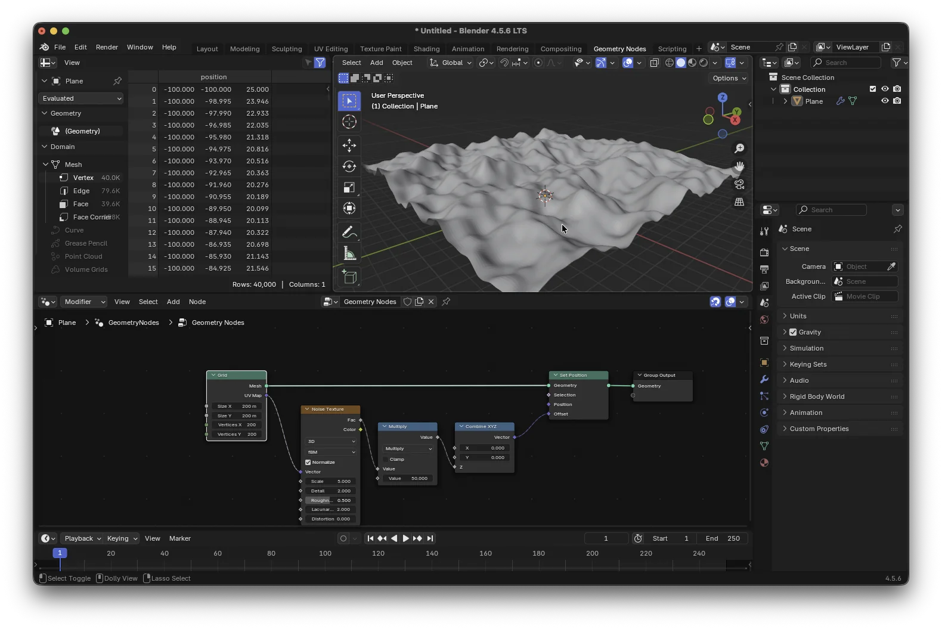Click the Add Cube tool icon
Image resolution: width=942 pixels, height=629 pixels.
(x=349, y=277)
